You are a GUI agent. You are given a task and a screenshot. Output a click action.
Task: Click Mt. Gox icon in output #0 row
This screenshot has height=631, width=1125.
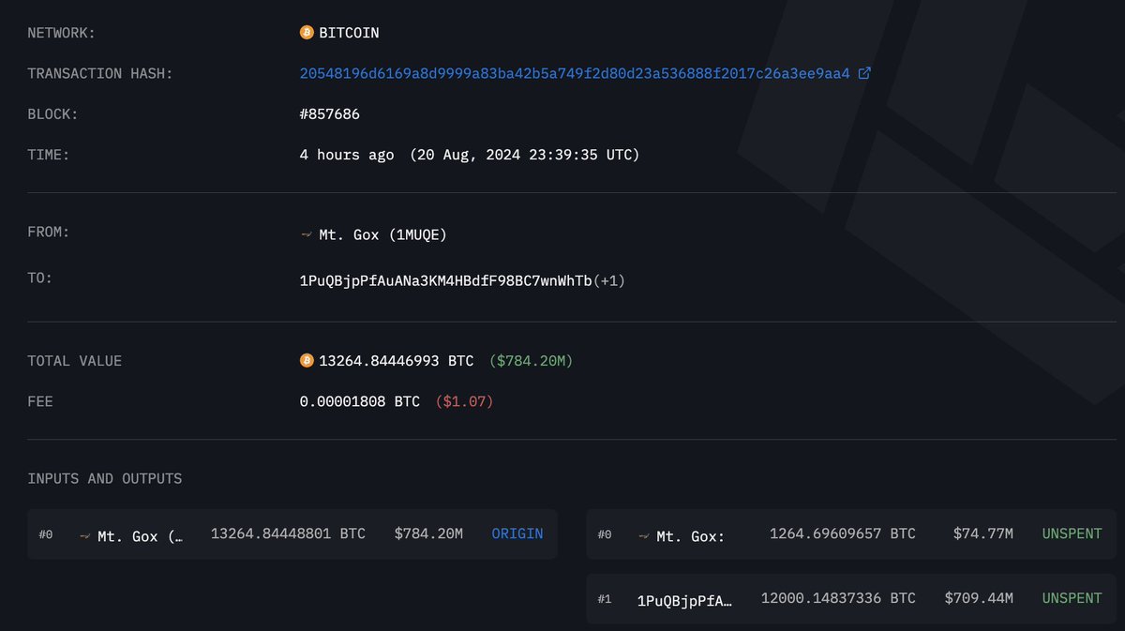click(x=644, y=535)
